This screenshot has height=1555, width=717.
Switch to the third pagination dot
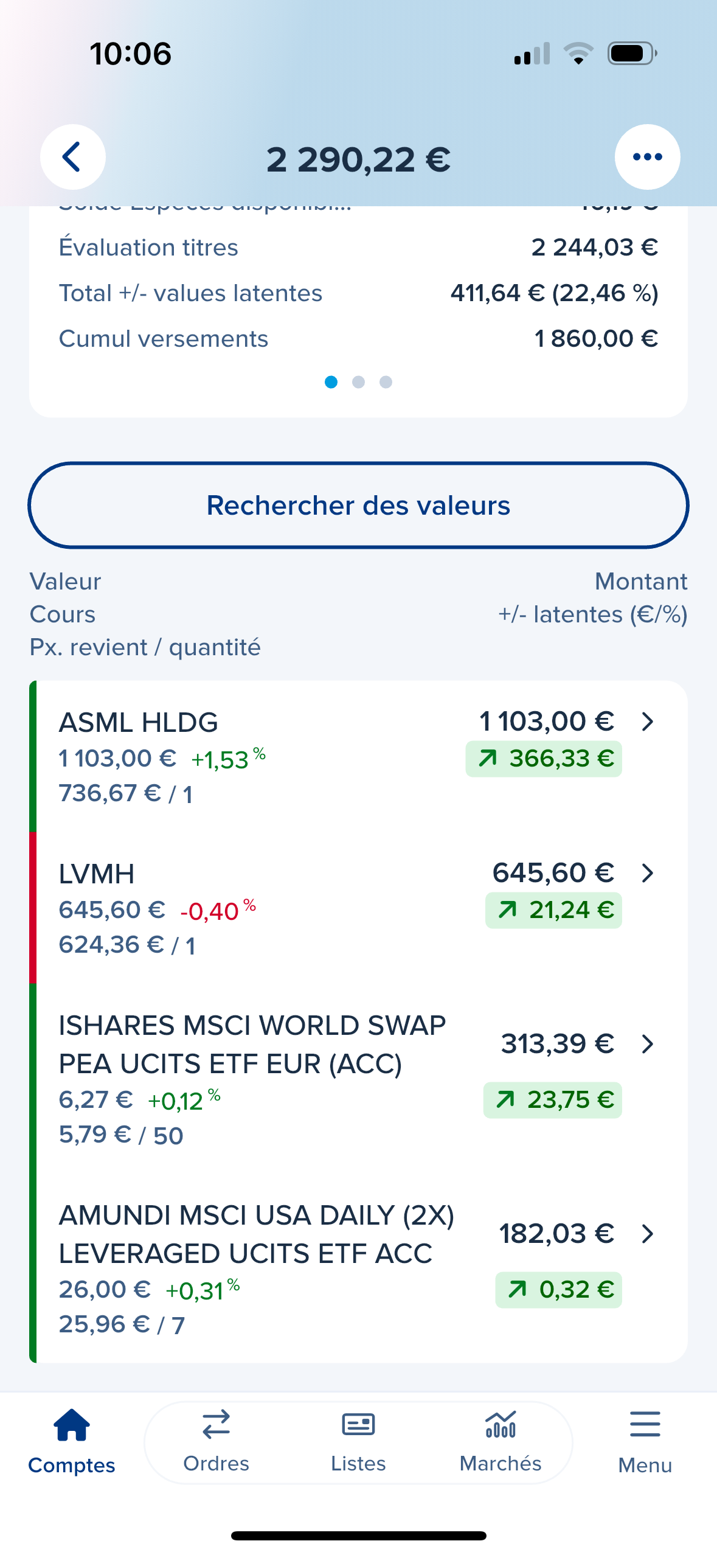(x=386, y=382)
